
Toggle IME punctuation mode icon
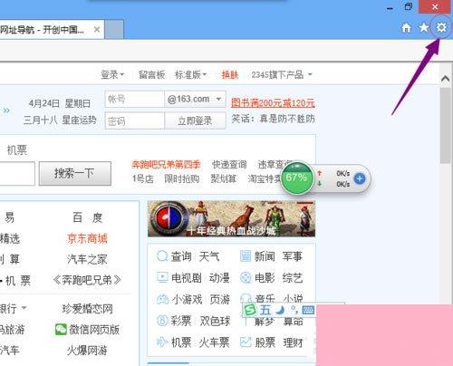coord(294,309)
